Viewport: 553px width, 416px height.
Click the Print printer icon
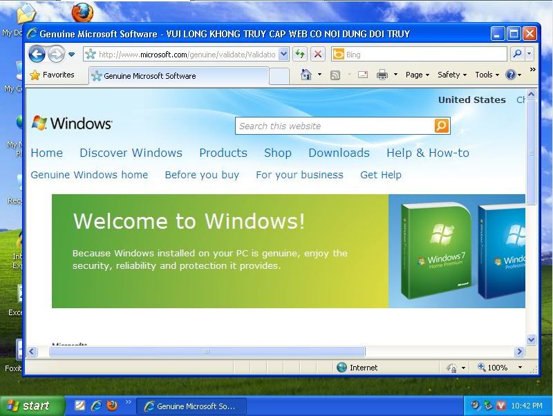(382, 75)
